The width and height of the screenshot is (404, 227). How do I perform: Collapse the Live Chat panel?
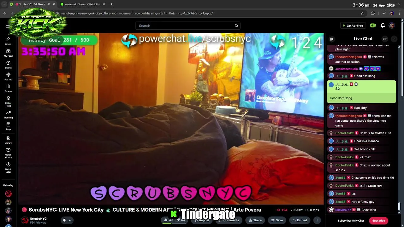tap(332, 39)
